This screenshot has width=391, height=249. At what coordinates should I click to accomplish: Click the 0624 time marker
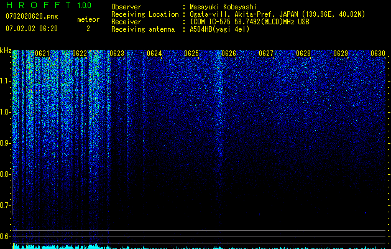coord(154,54)
